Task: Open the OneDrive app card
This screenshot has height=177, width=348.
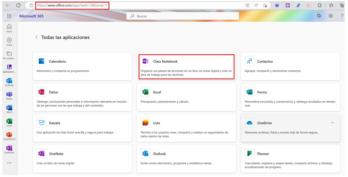Action: click(x=290, y=128)
